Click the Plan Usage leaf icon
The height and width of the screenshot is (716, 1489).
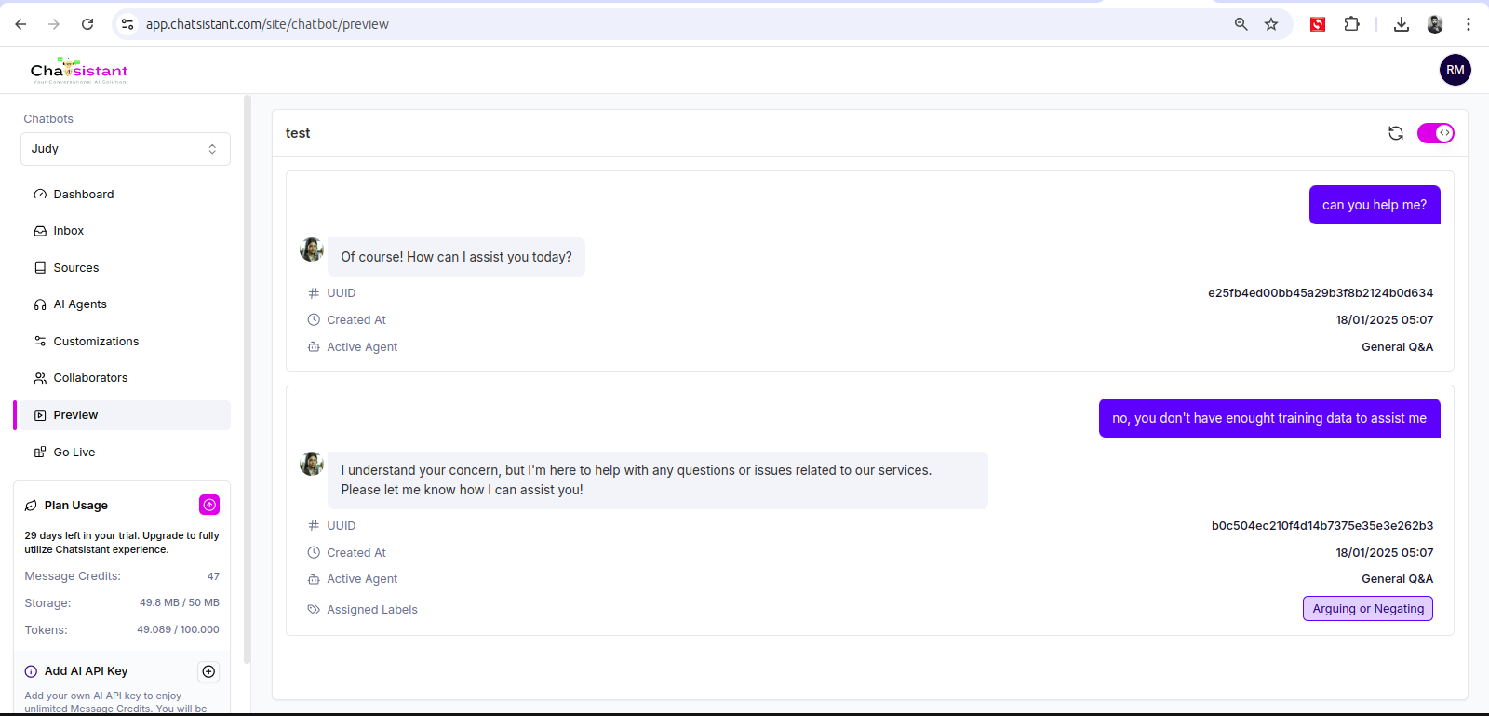point(31,506)
